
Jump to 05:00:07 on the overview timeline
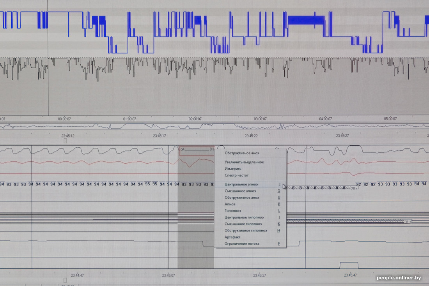[390, 119]
